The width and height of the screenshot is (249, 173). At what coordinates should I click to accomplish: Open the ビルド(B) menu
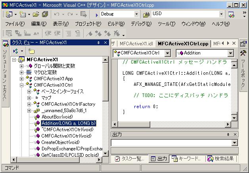[116, 24]
